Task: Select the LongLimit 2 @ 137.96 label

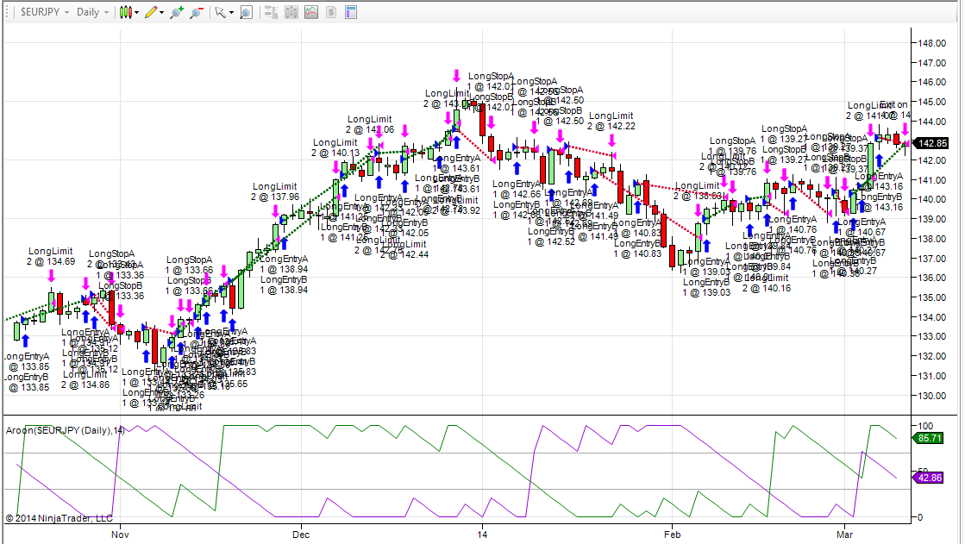Action: pyautogui.click(x=275, y=191)
